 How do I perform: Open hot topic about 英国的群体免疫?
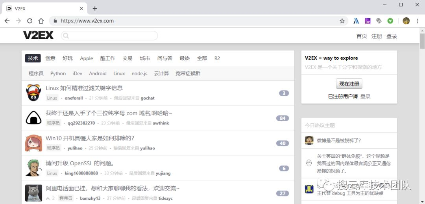tap(353, 164)
